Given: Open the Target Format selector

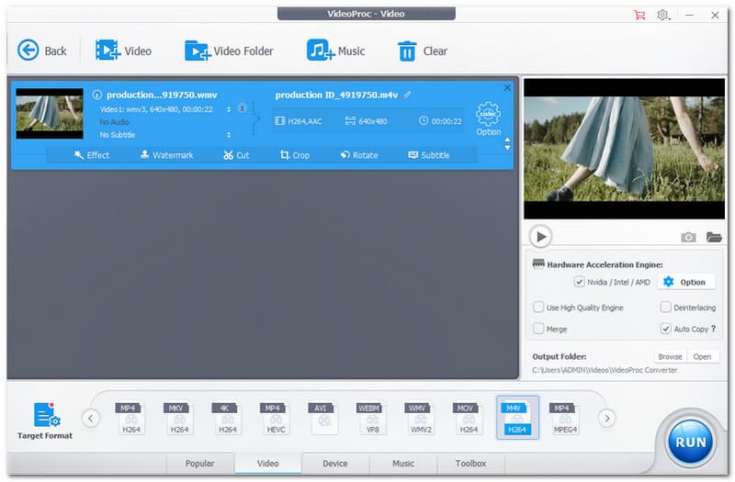Looking at the screenshot, I should [x=45, y=420].
